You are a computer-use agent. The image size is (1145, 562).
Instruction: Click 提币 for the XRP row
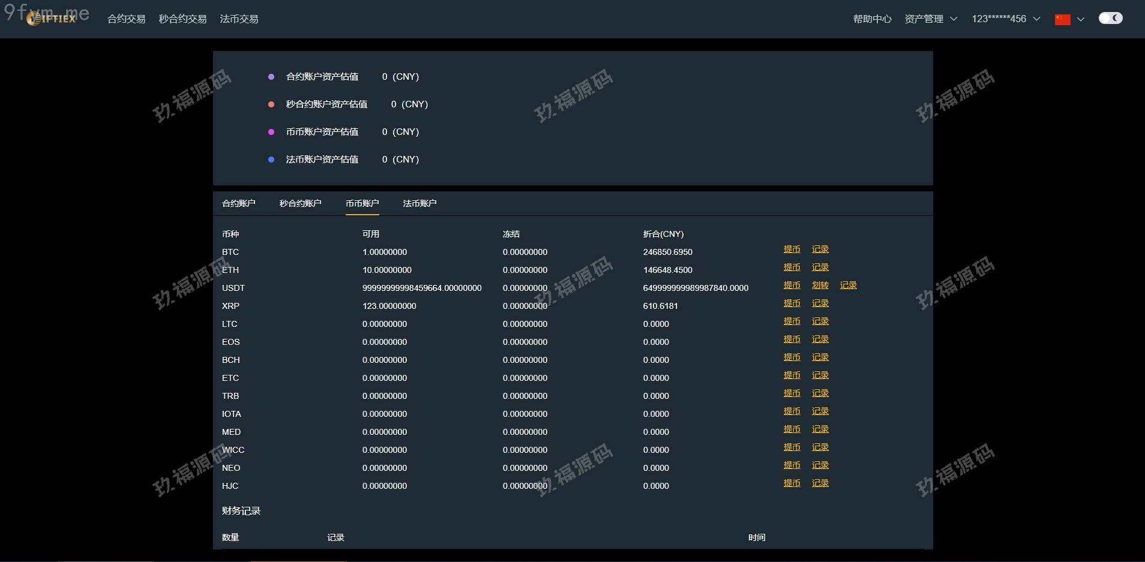pos(792,303)
